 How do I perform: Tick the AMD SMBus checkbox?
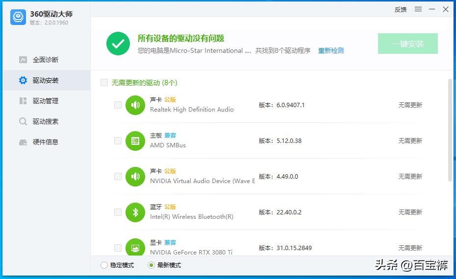point(118,141)
